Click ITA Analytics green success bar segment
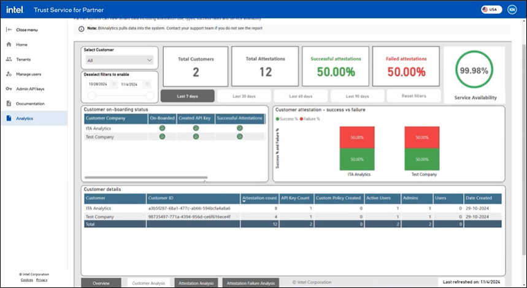 click(x=357, y=159)
